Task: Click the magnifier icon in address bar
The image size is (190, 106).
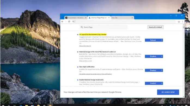Action: point(73,22)
